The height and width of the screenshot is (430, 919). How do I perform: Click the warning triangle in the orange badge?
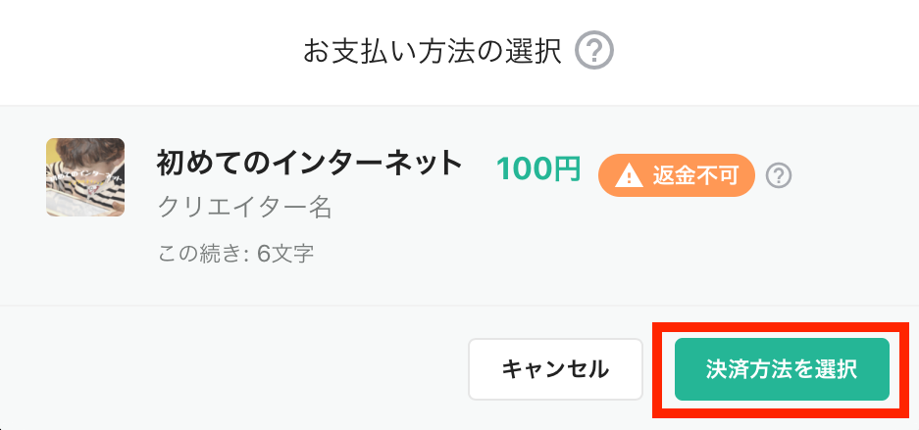[629, 175]
